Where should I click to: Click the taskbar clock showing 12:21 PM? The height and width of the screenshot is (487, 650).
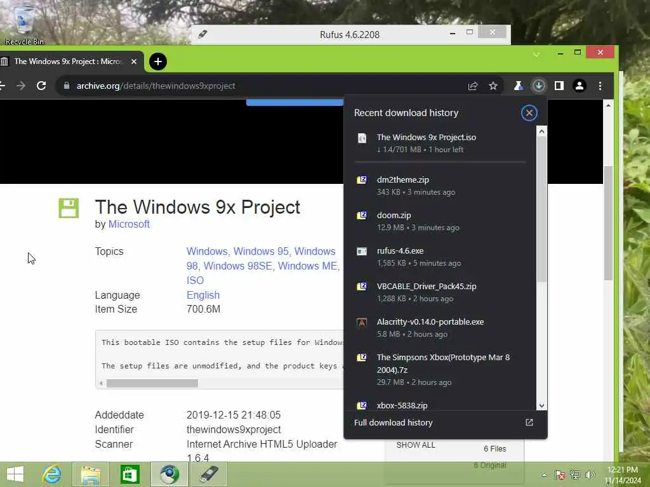623,475
